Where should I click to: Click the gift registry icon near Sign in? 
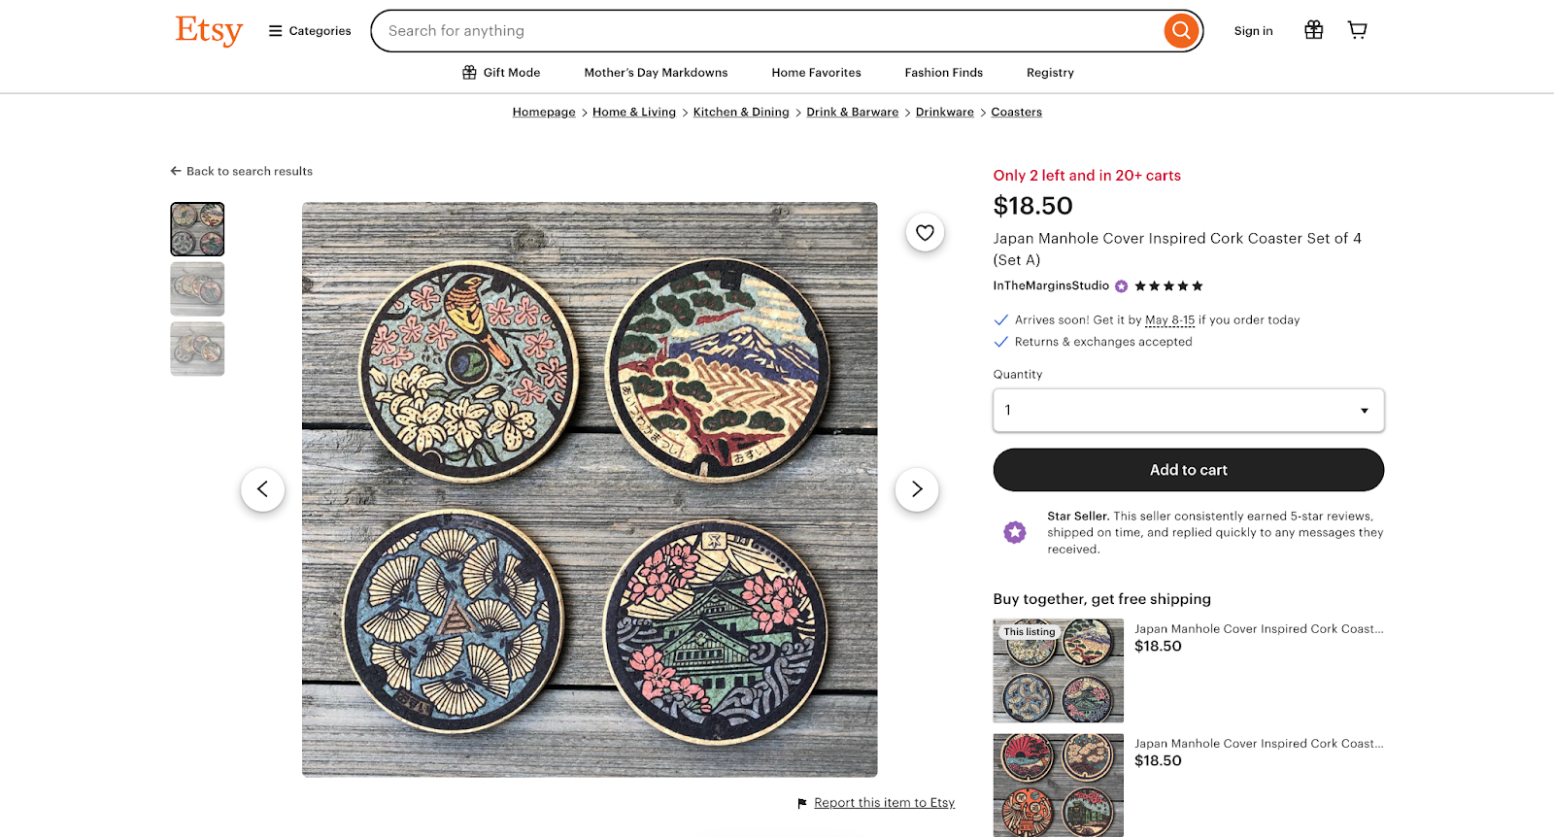(1313, 30)
